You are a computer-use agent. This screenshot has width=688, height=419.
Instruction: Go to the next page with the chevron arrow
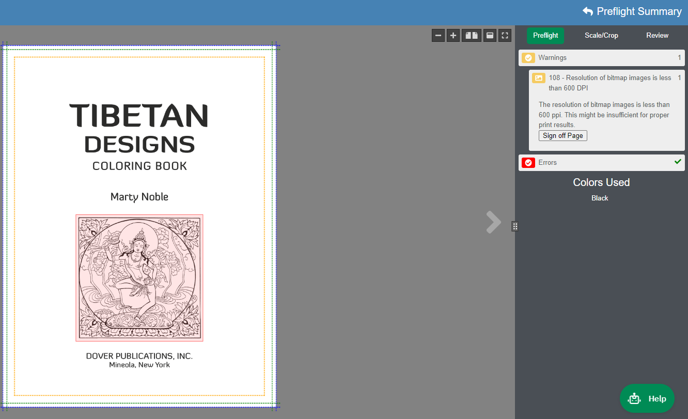[x=493, y=222]
